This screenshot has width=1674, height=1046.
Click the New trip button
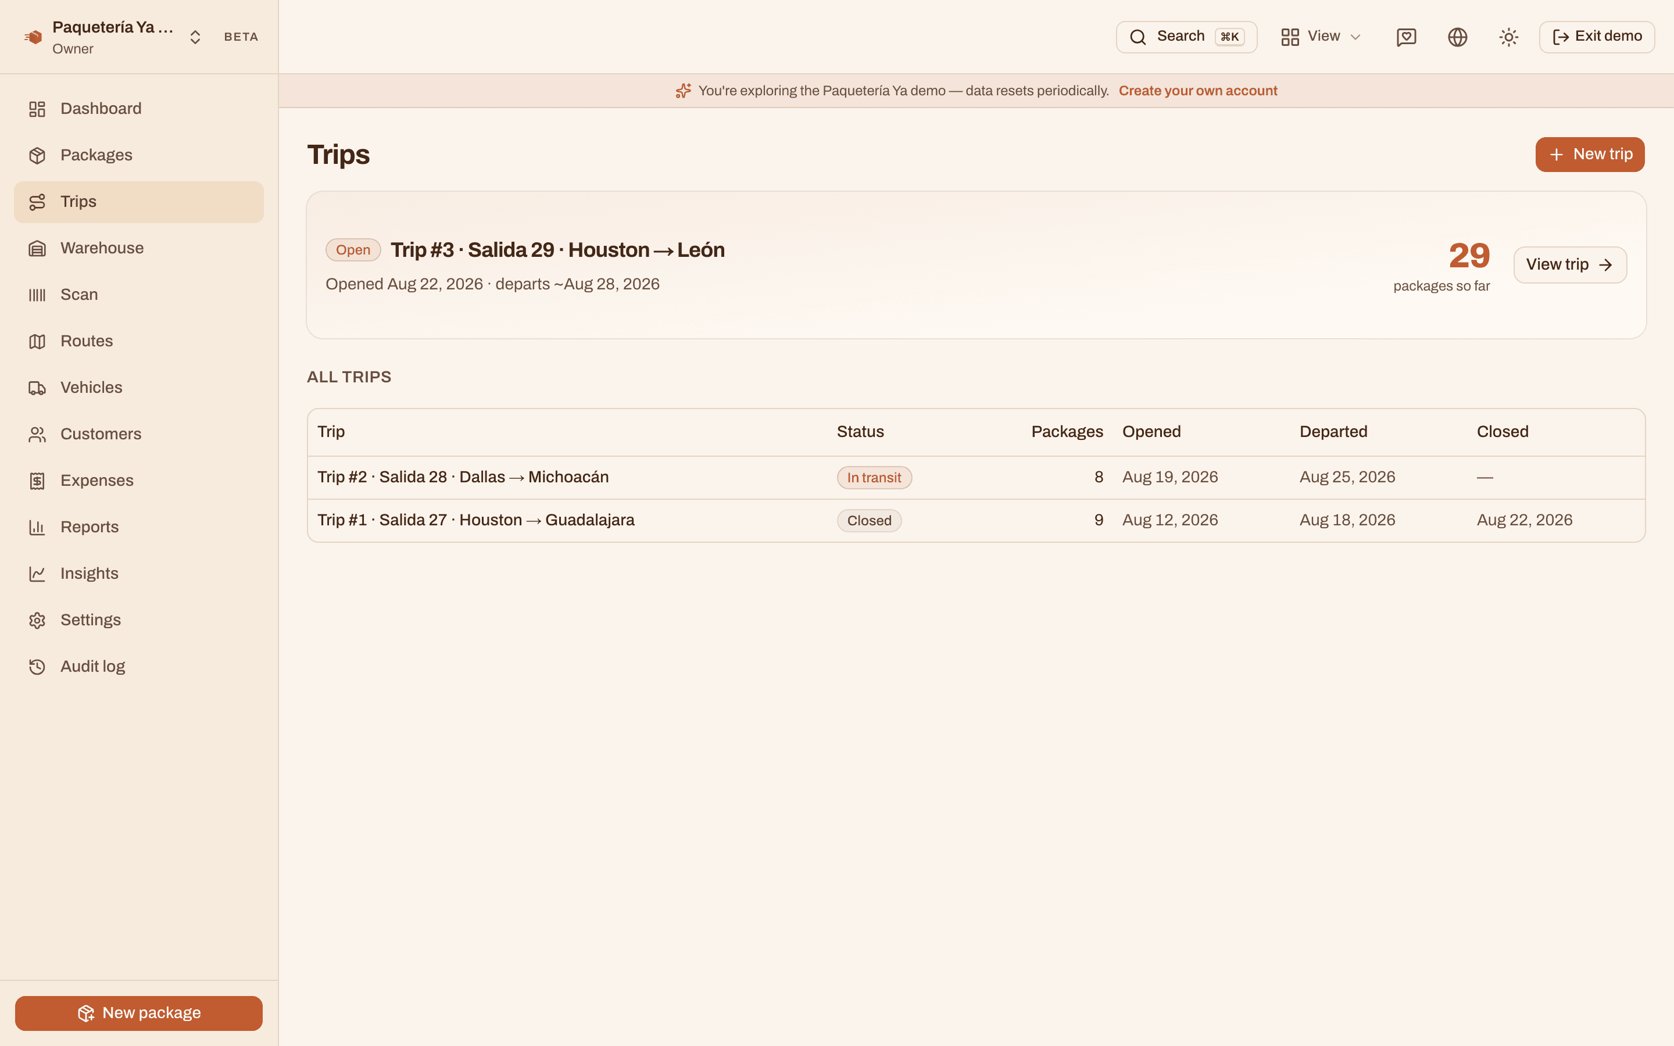click(x=1590, y=154)
